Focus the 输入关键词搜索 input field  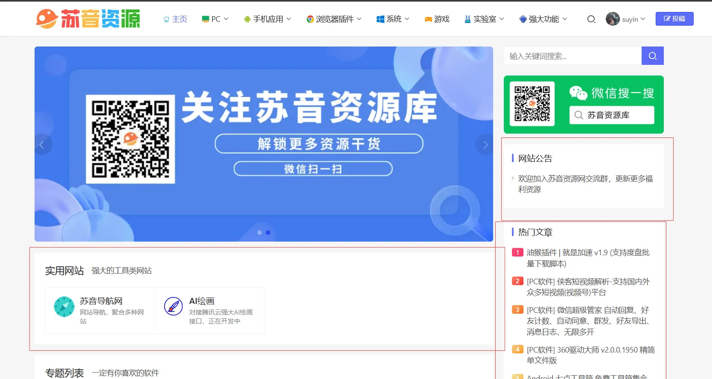[x=573, y=56]
